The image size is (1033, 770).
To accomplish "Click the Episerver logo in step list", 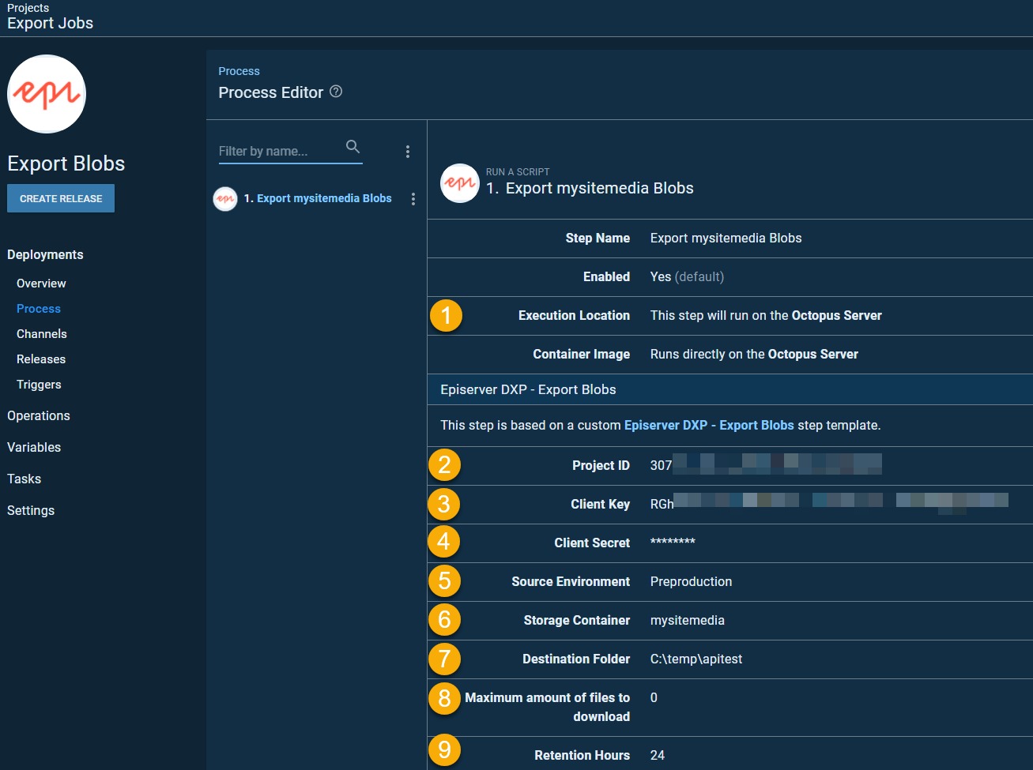I will 225,199.
